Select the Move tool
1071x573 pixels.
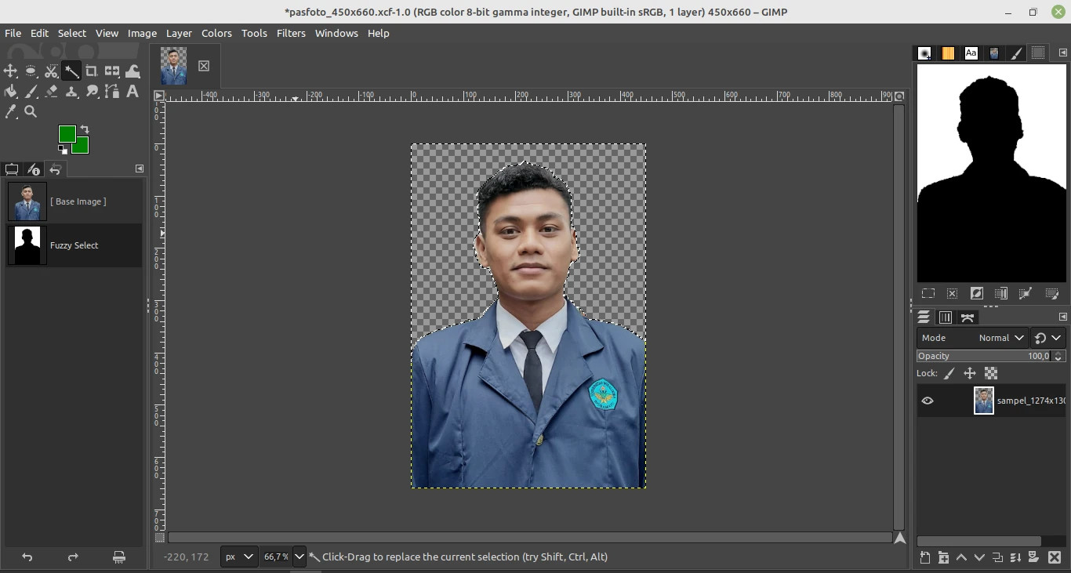click(x=10, y=71)
